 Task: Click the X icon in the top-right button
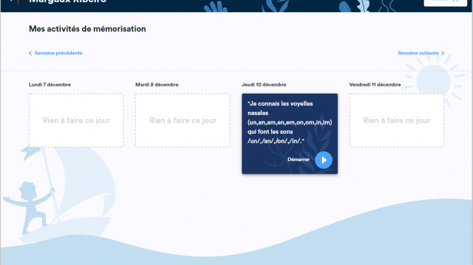tap(455, 1)
